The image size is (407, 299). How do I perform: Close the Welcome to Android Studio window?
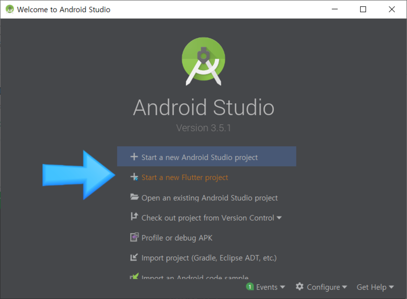[x=392, y=9]
